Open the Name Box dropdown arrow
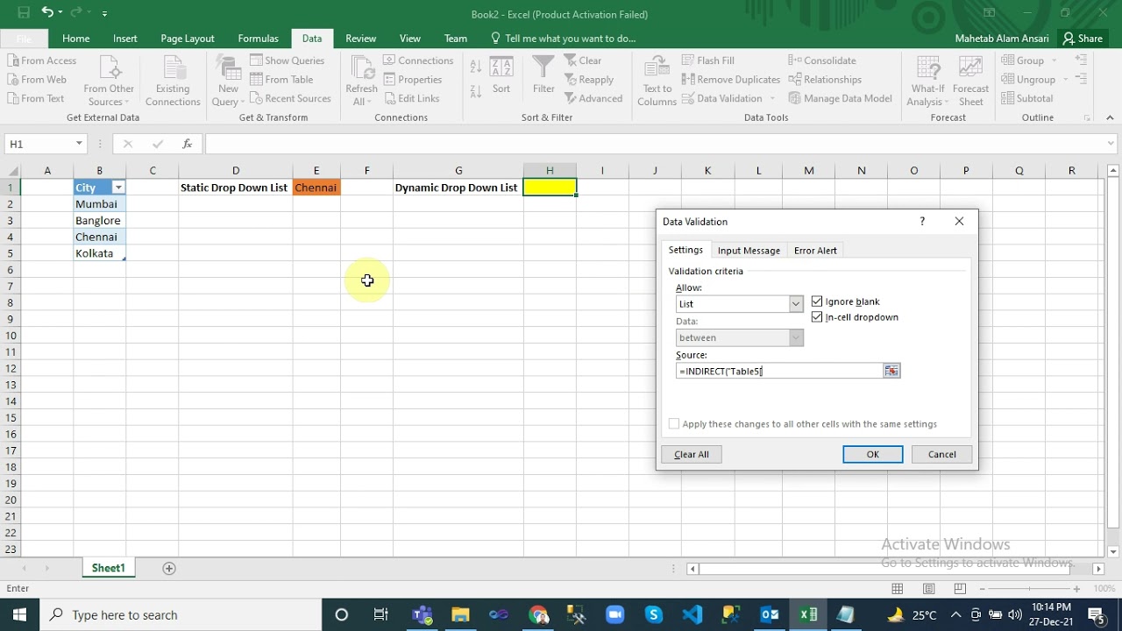1122x631 pixels. point(78,144)
